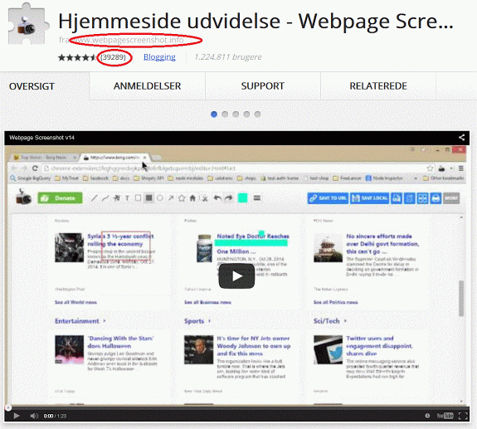Screen dimensions: 477x429
Task: Select the last carousel dot
Action: point(258,115)
